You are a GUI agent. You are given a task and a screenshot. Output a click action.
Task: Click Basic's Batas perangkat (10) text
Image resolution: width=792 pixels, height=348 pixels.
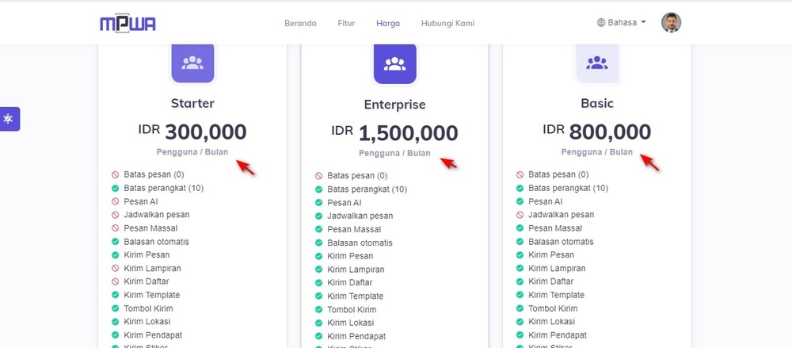point(568,188)
